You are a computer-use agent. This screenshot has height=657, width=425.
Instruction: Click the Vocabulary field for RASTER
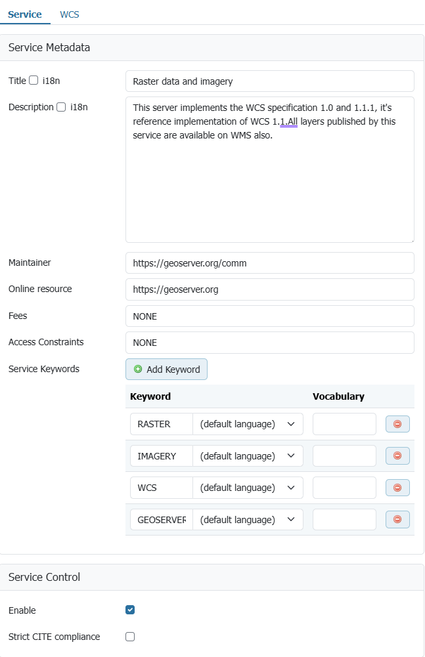tap(344, 424)
